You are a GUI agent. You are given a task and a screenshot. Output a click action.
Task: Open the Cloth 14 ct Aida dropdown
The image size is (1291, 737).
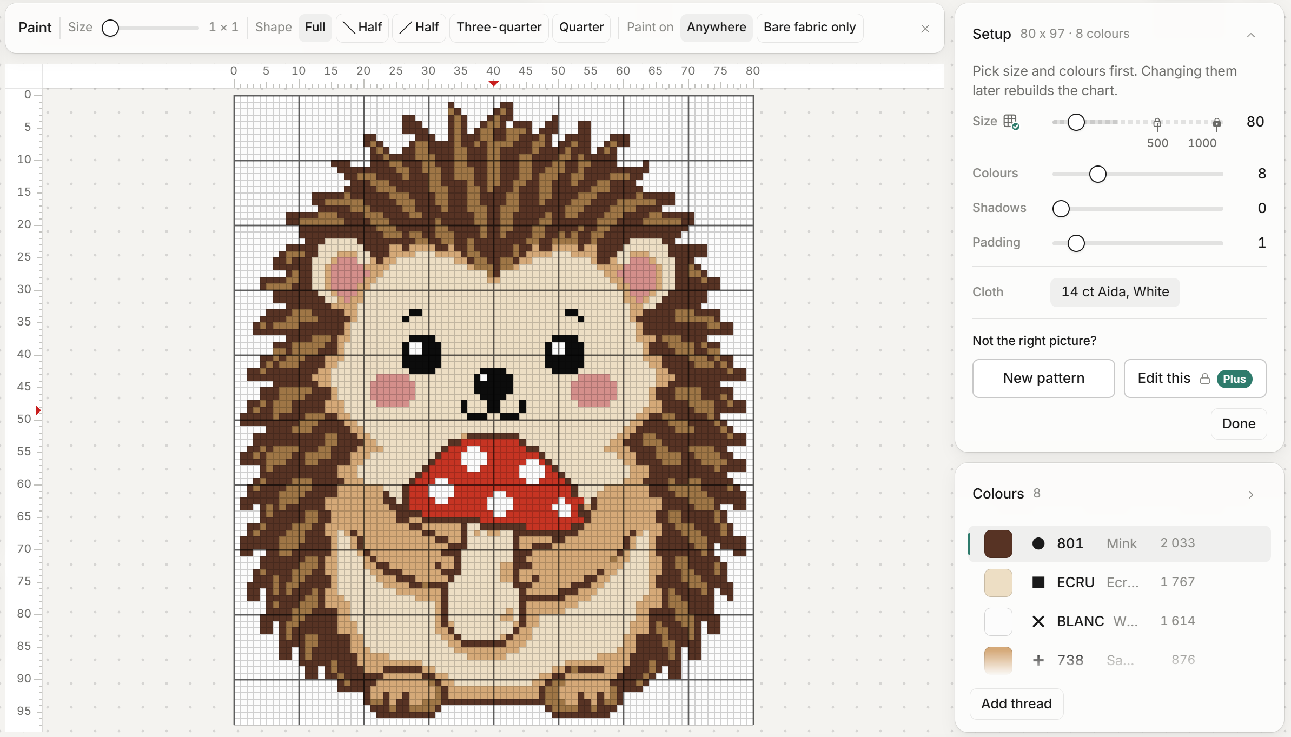[1115, 292]
